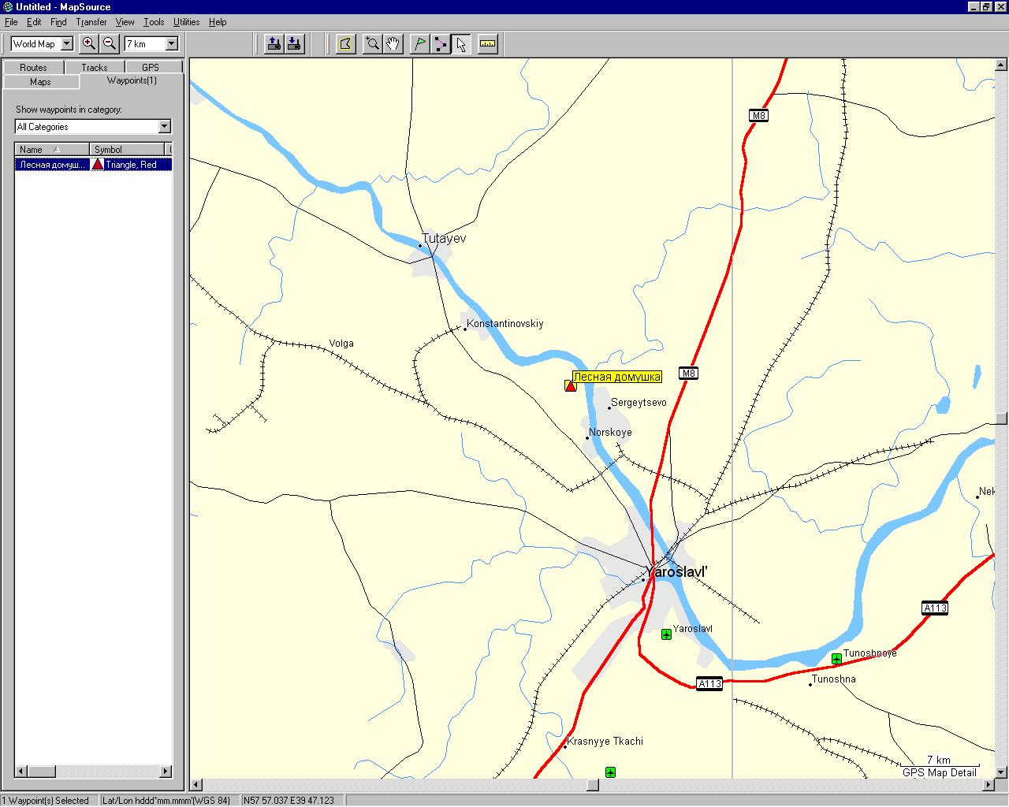The width and height of the screenshot is (1009, 807).
Task: Select the arrow Selection tool
Action: pos(461,44)
